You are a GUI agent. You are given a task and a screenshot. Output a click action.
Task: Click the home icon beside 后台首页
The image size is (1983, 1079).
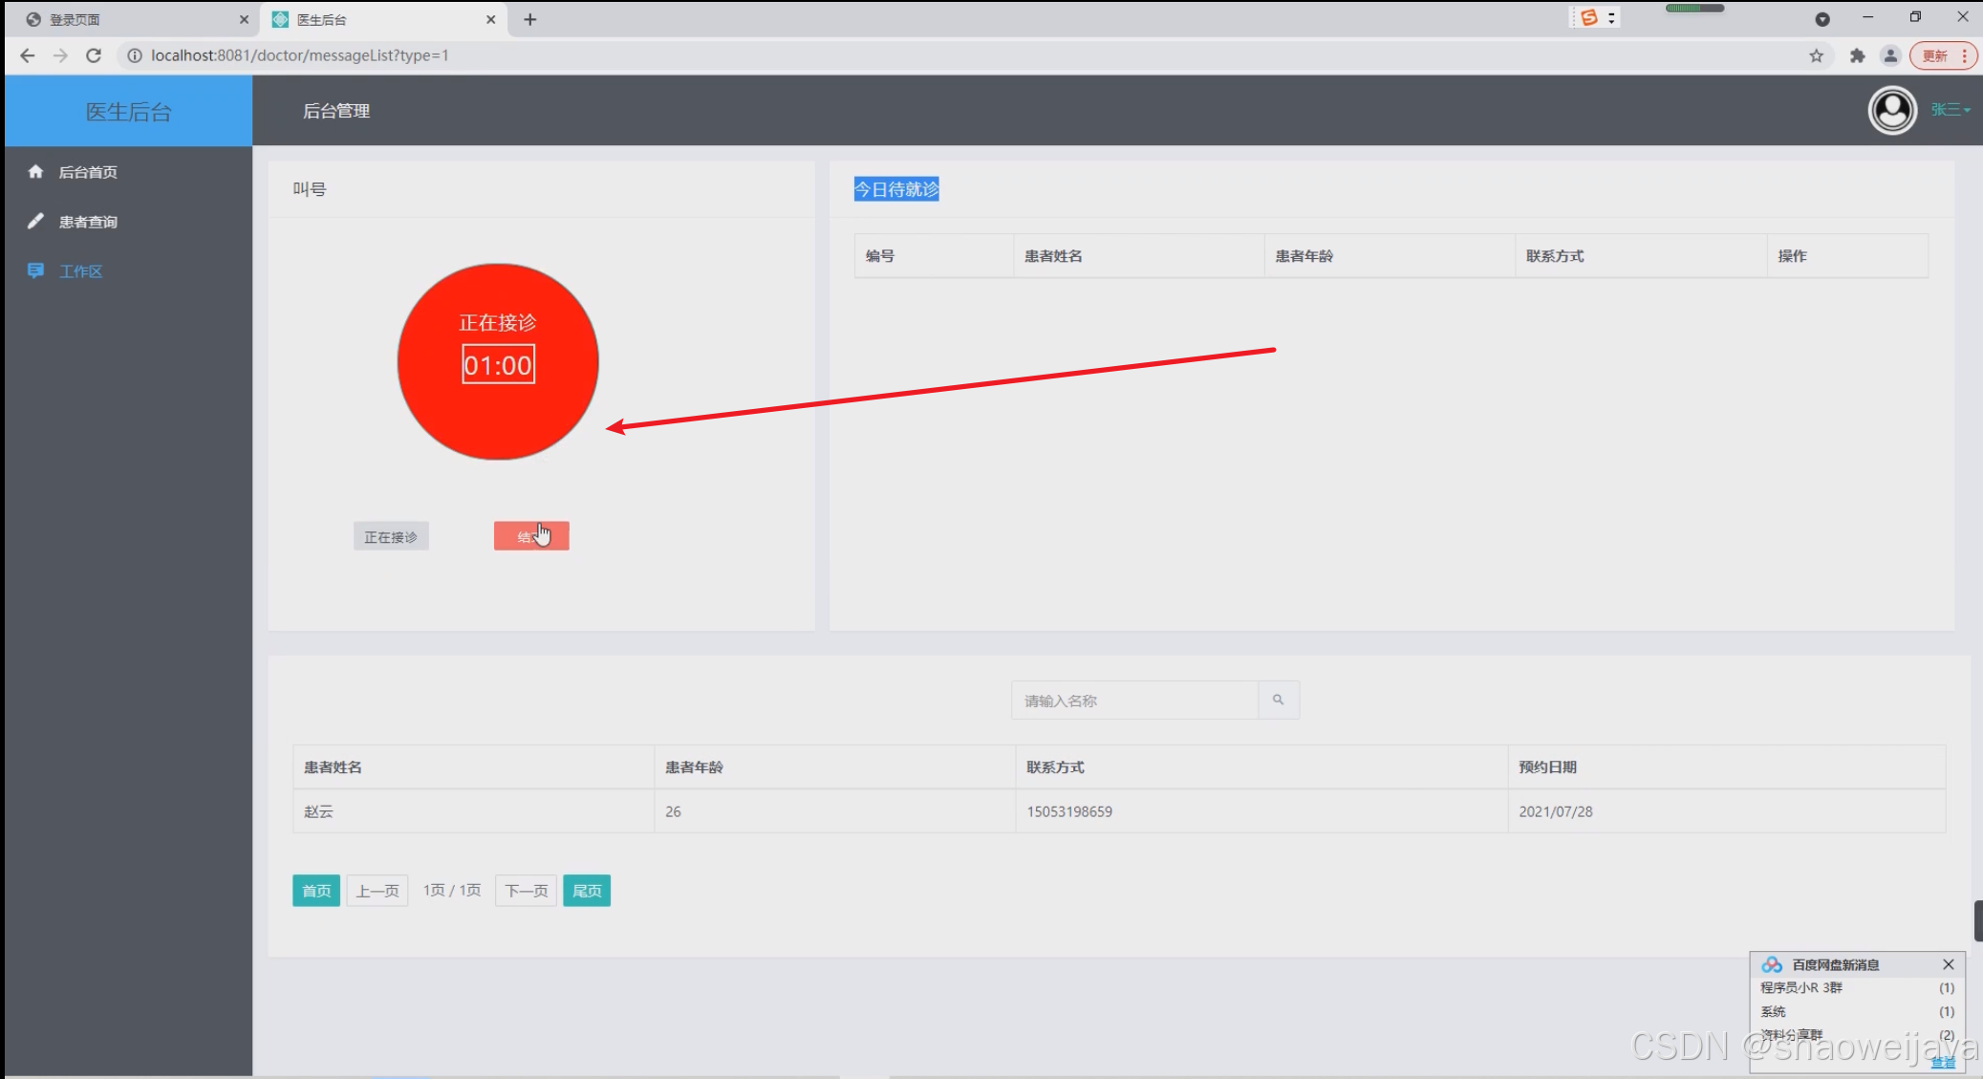point(35,172)
